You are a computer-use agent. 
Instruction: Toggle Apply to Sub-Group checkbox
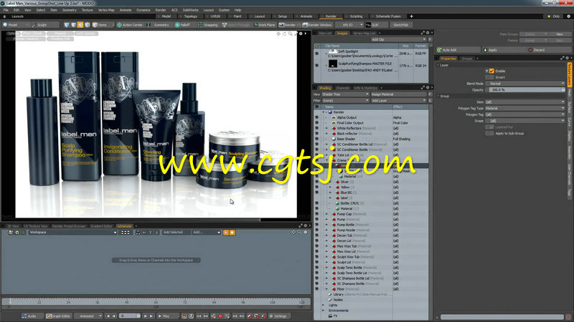pos(489,134)
